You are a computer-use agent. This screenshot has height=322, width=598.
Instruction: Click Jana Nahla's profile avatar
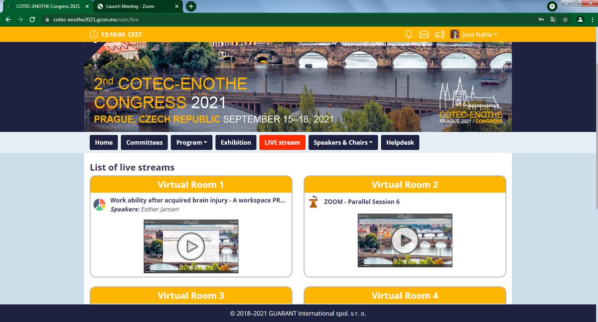pos(454,34)
